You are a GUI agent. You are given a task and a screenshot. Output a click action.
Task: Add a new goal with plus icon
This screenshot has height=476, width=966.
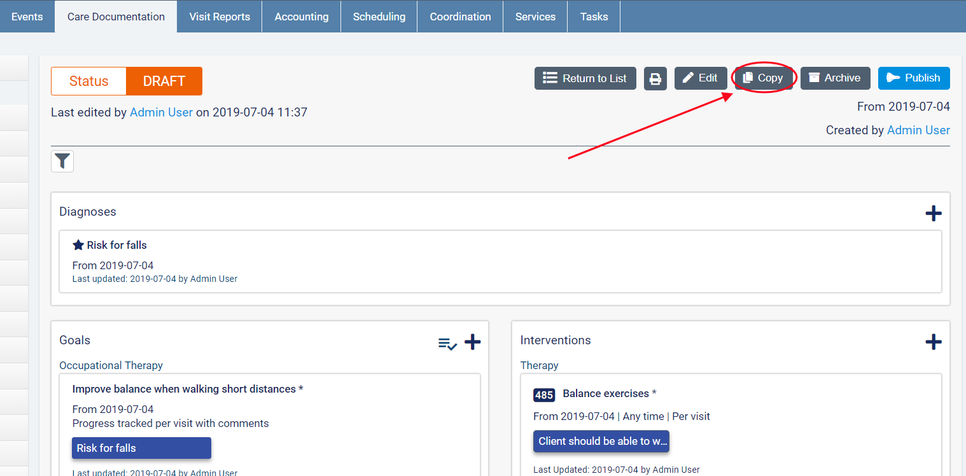(472, 342)
